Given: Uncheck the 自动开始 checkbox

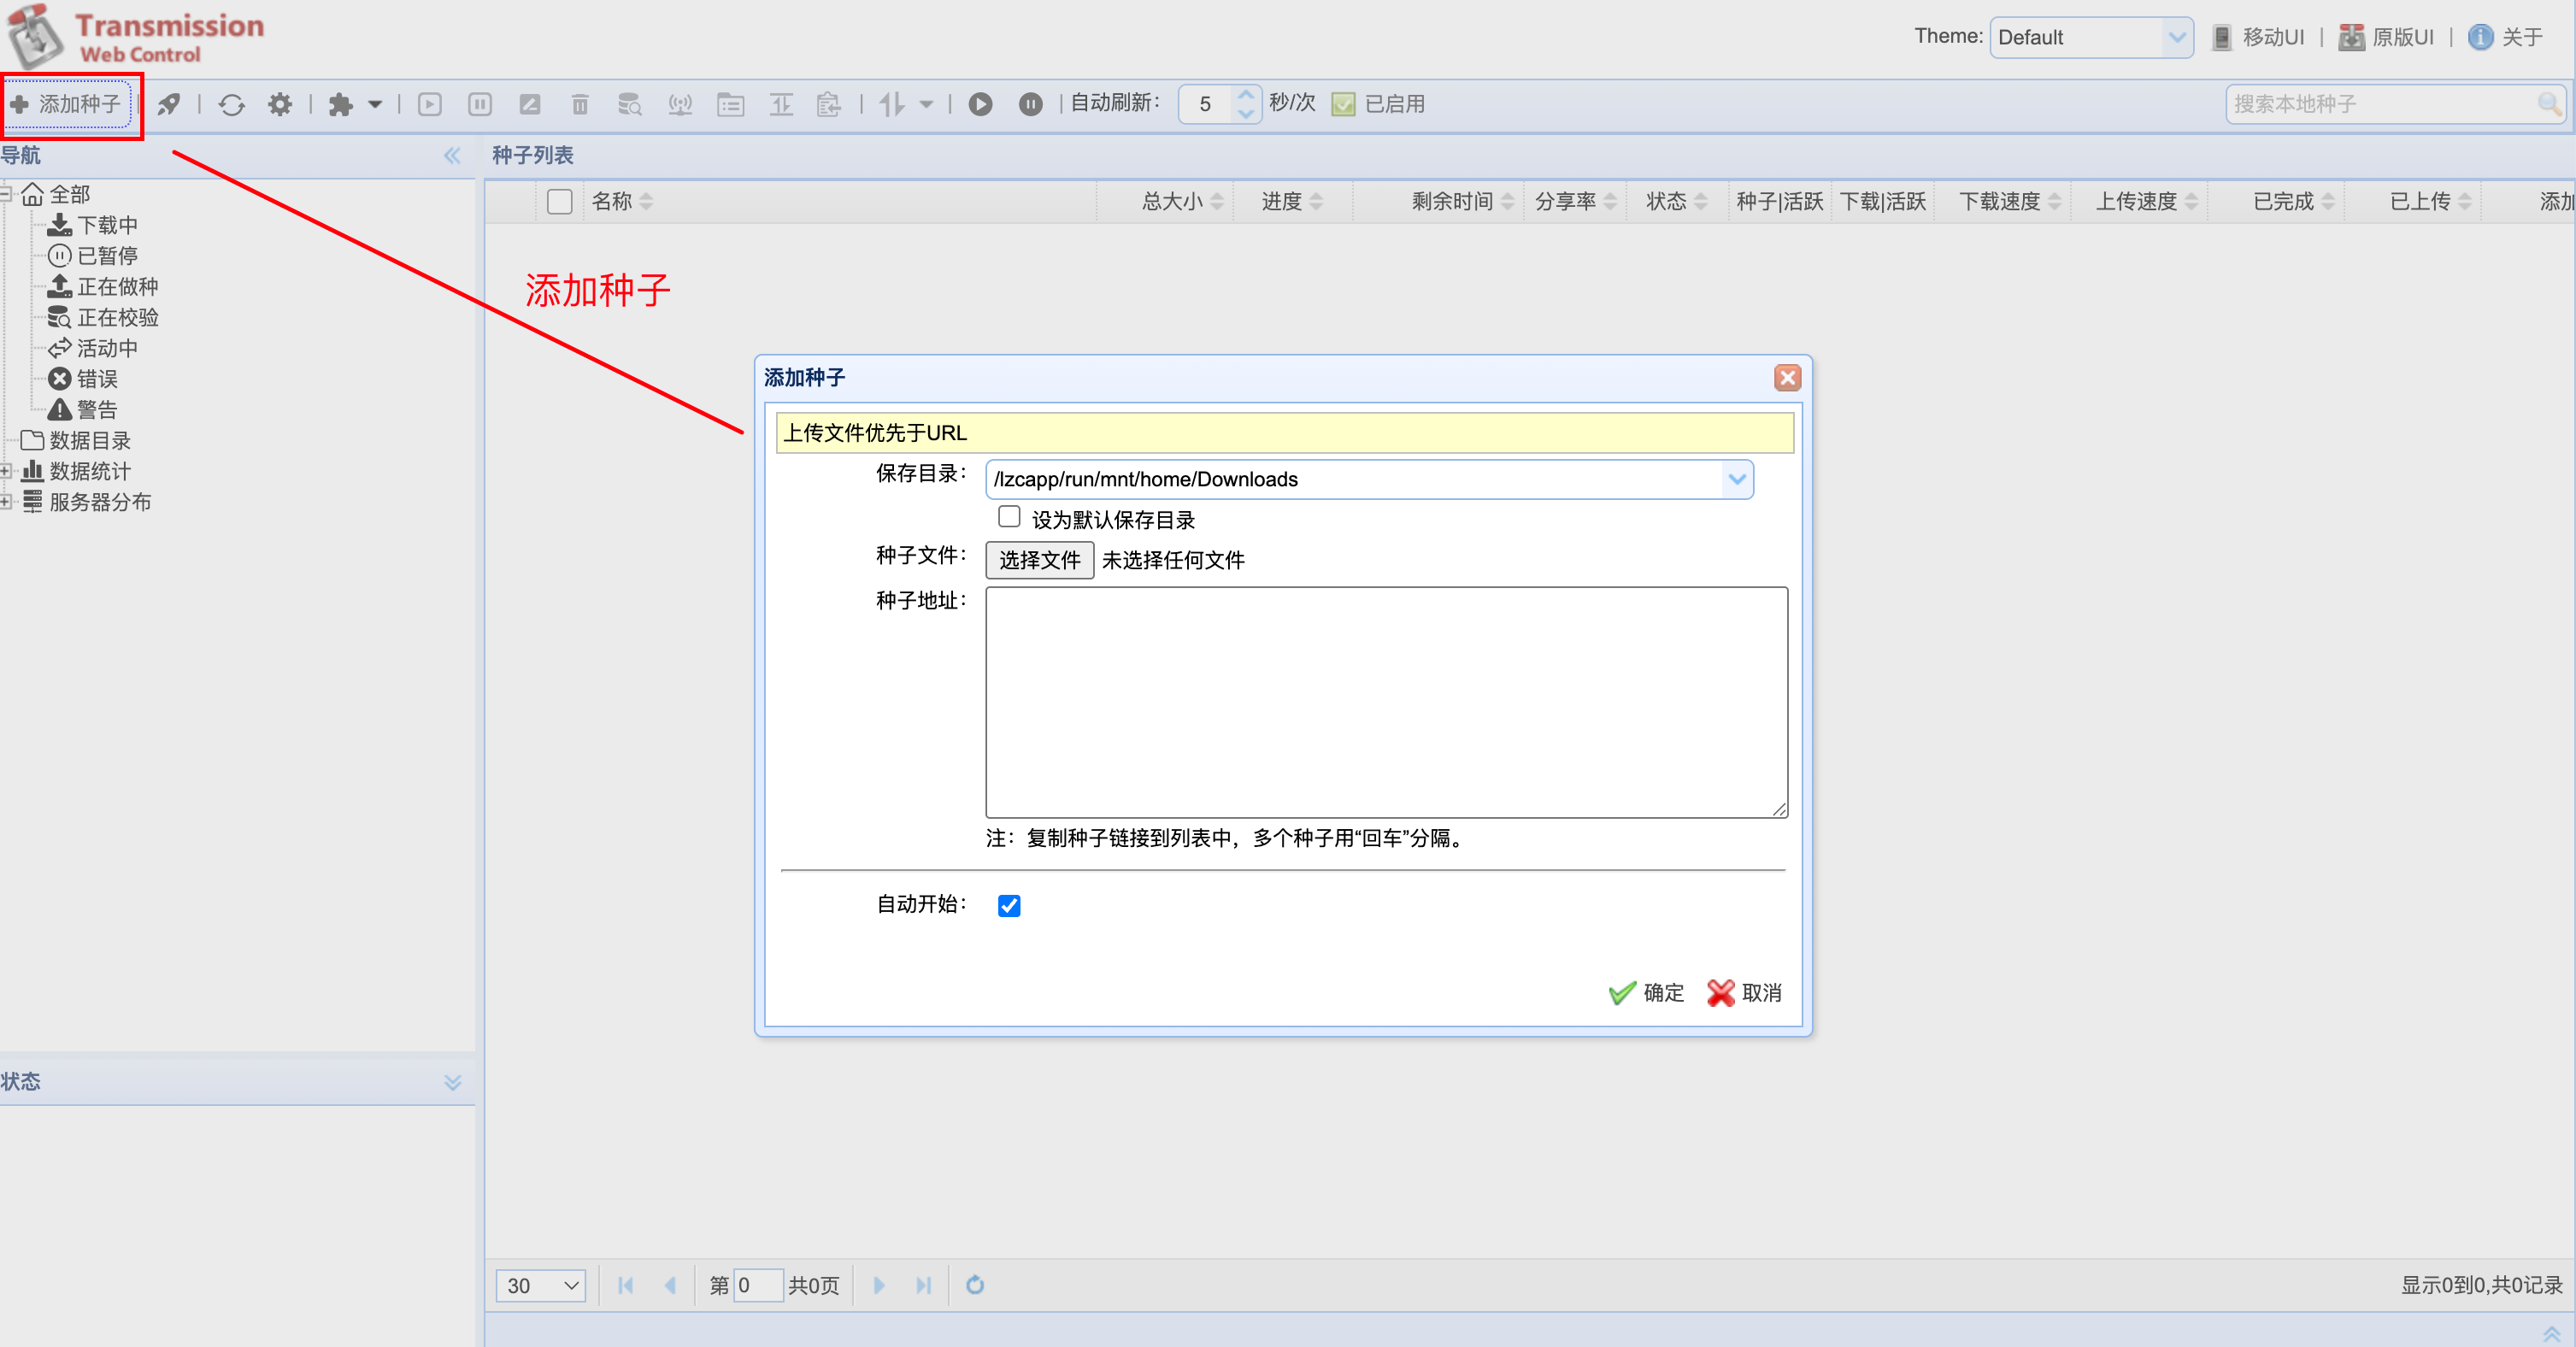Looking at the screenshot, I should point(1009,905).
